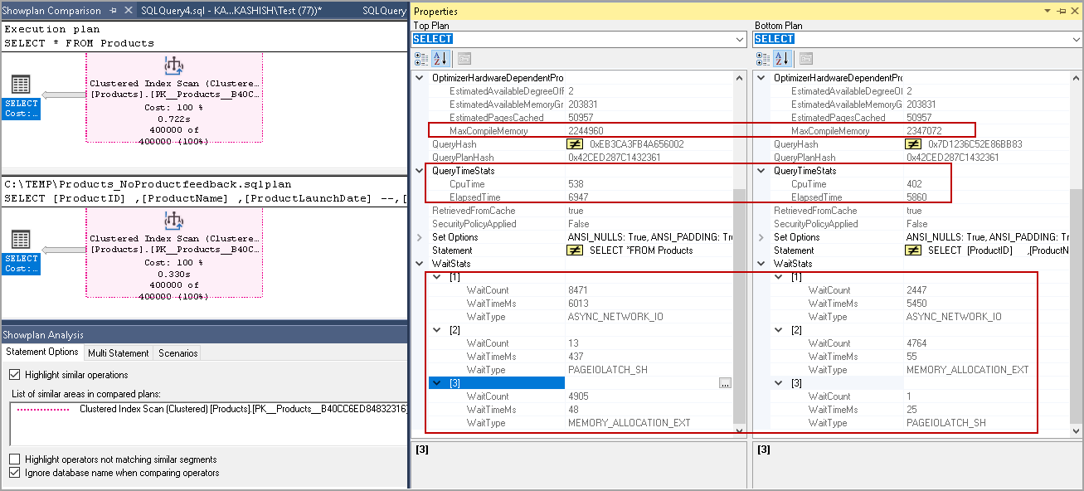Toggle auto-hide pin on Properties window
Screen dimensions: 1084x491
(x=1061, y=11)
